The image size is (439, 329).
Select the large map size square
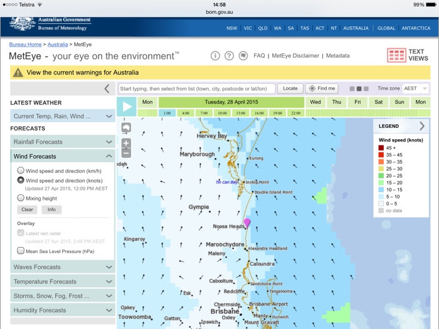point(366,89)
